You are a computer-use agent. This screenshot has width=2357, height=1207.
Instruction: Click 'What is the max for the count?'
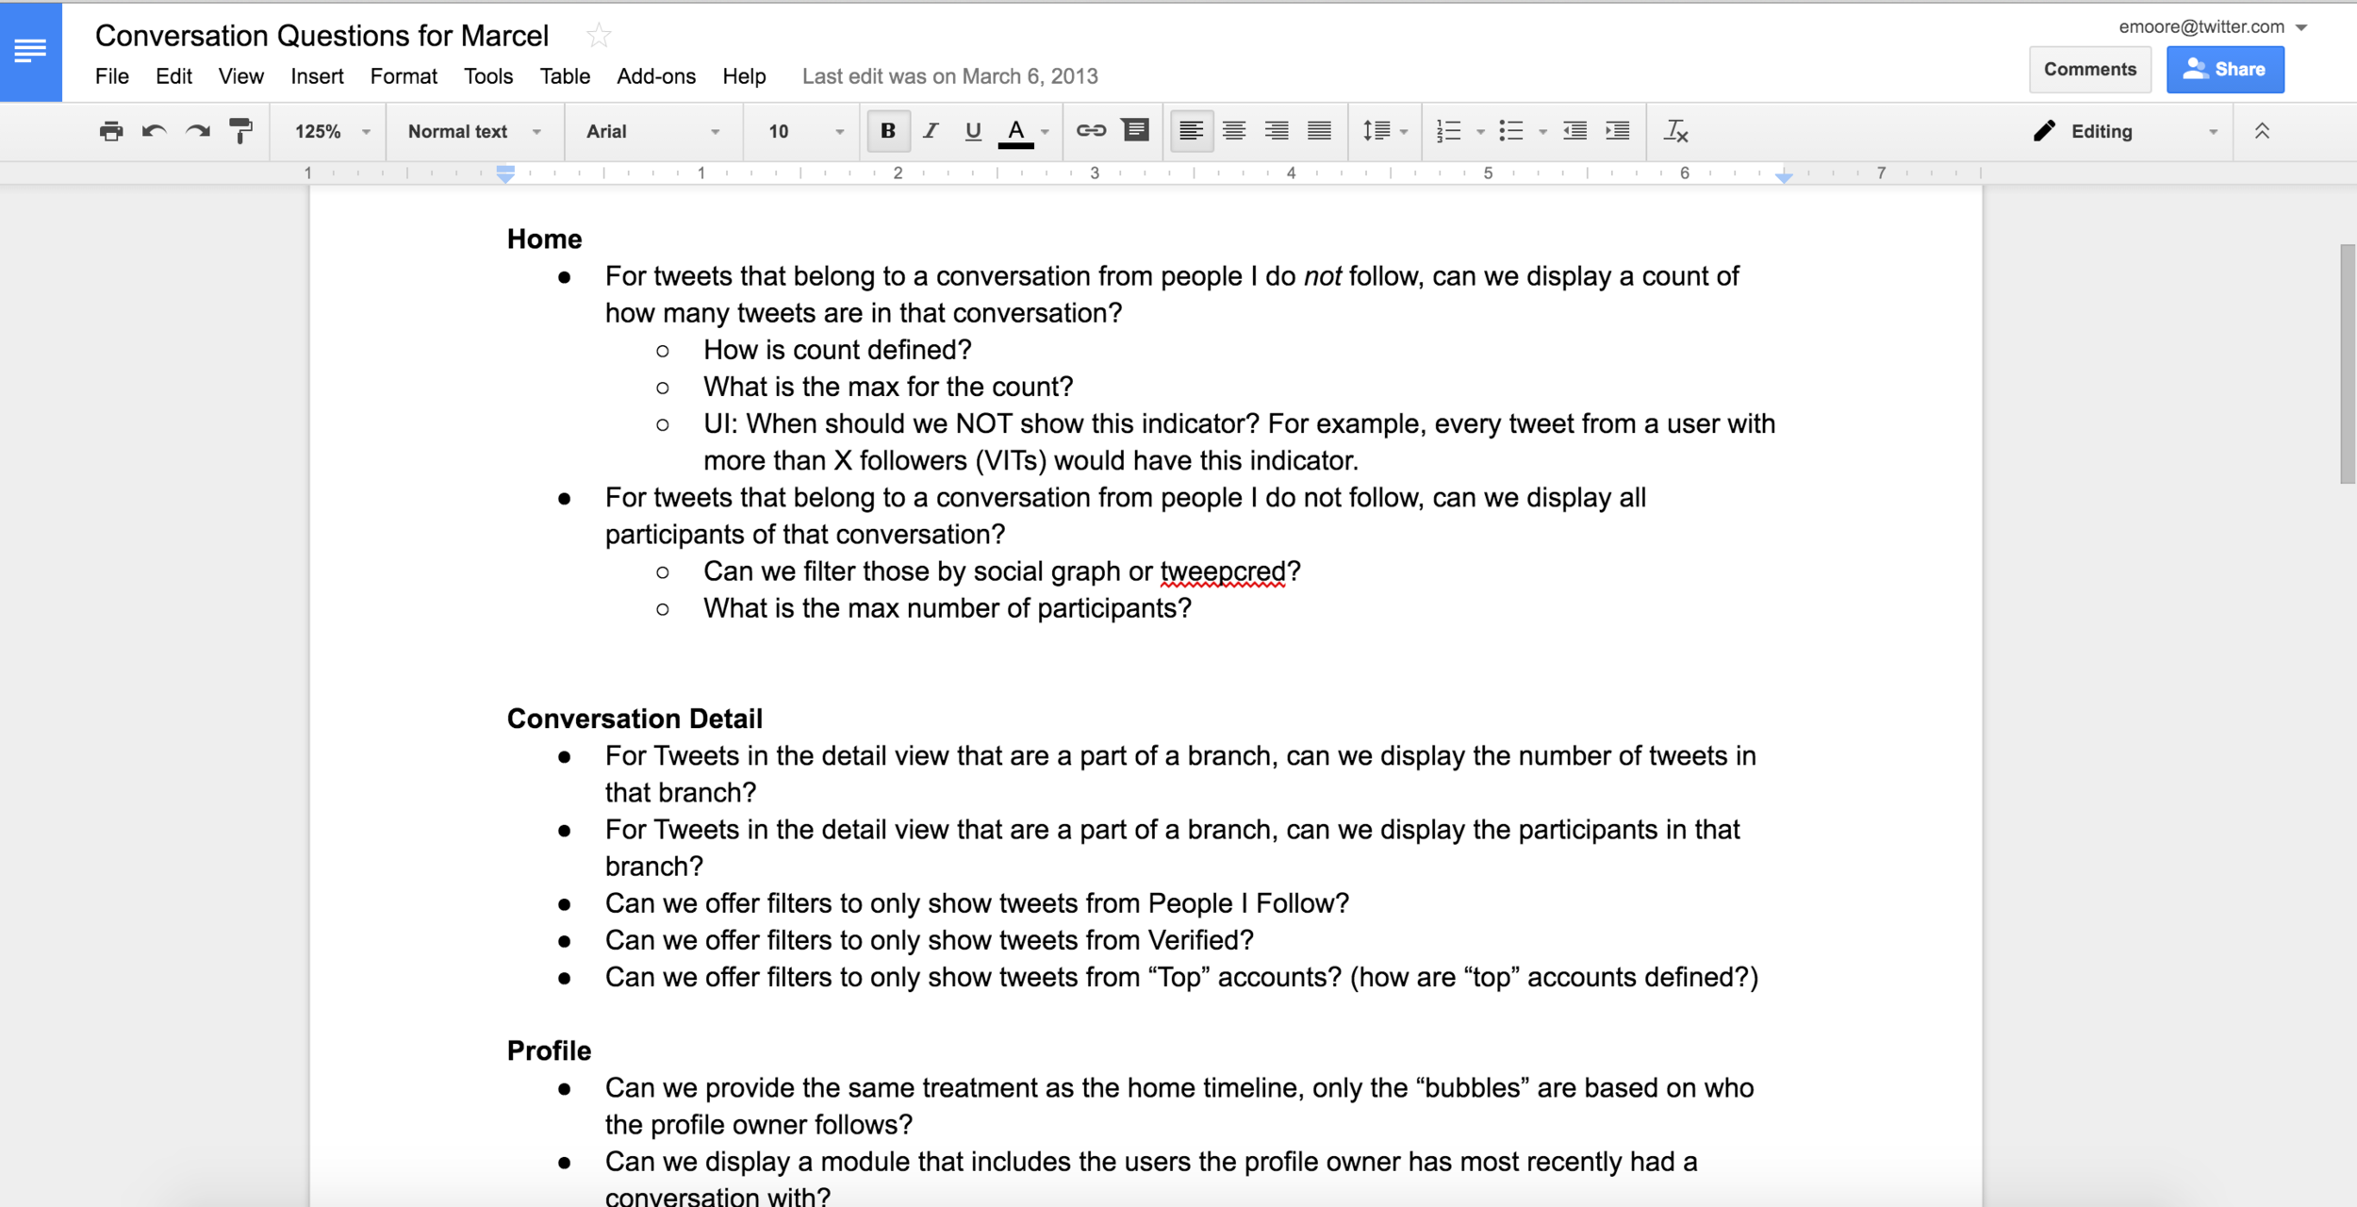pyautogui.click(x=888, y=387)
